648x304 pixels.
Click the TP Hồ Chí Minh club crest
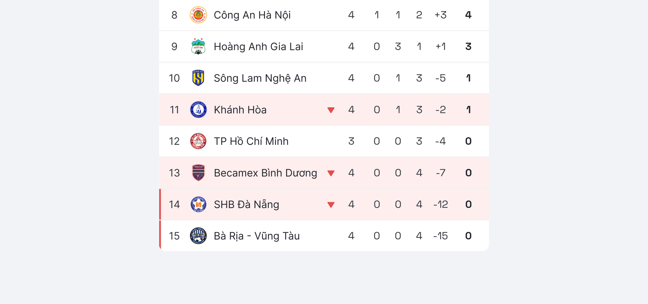click(x=198, y=141)
